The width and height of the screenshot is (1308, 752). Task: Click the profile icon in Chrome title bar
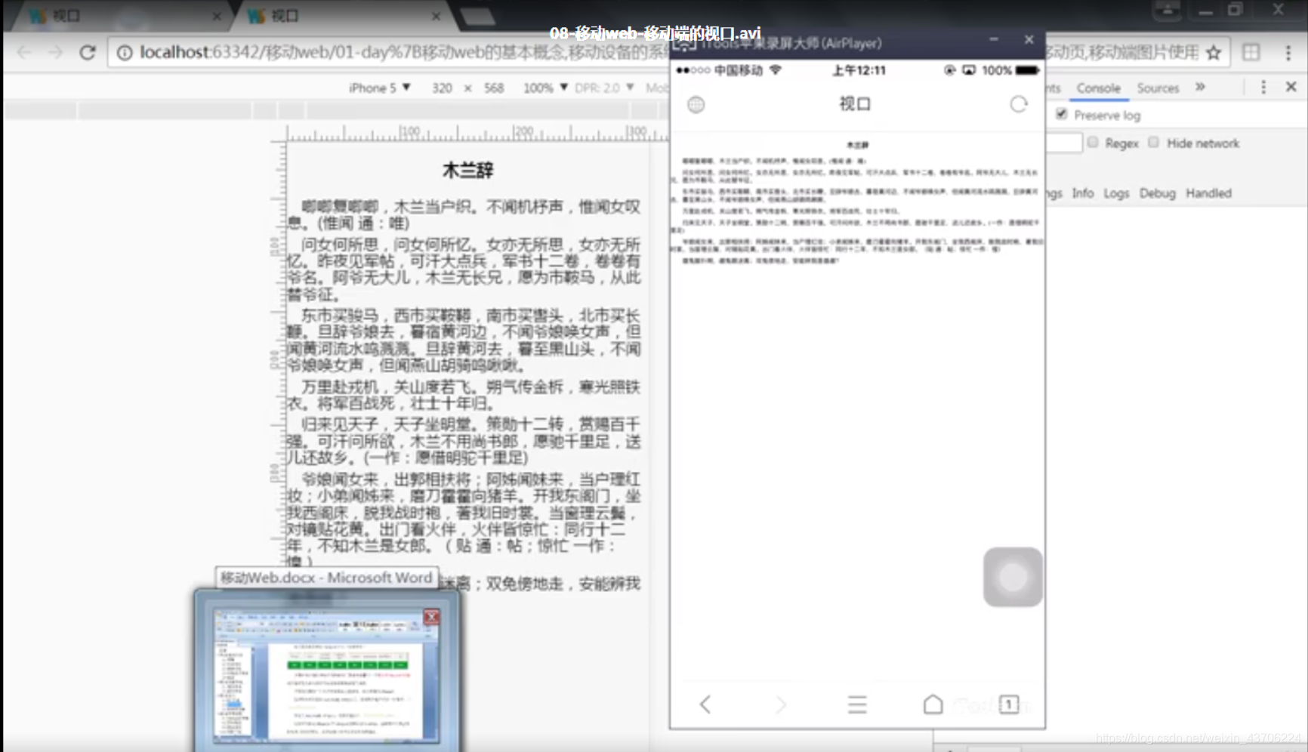point(1167,10)
